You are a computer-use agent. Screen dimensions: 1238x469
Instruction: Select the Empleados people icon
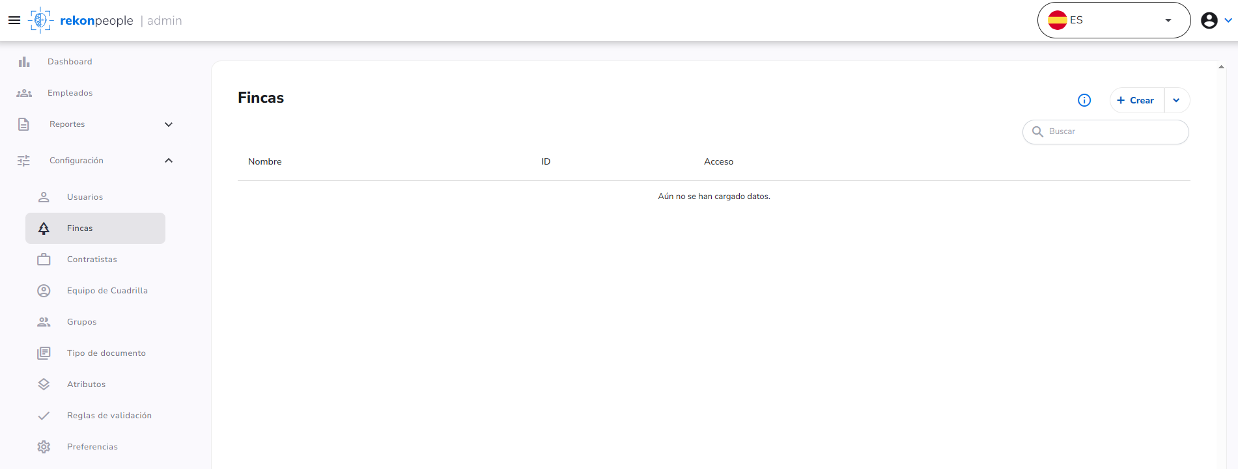coord(24,93)
